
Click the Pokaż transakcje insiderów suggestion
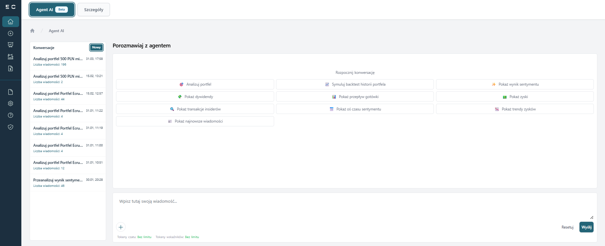(x=195, y=109)
